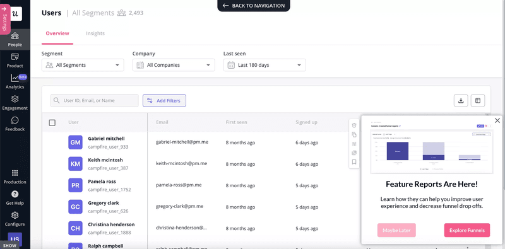Click user ID campfire_user_1752
505x249 pixels.
pyautogui.click(x=109, y=190)
